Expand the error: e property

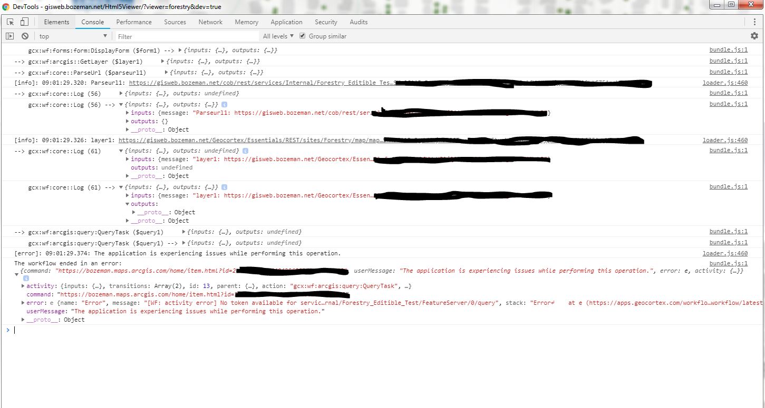(x=23, y=303)
